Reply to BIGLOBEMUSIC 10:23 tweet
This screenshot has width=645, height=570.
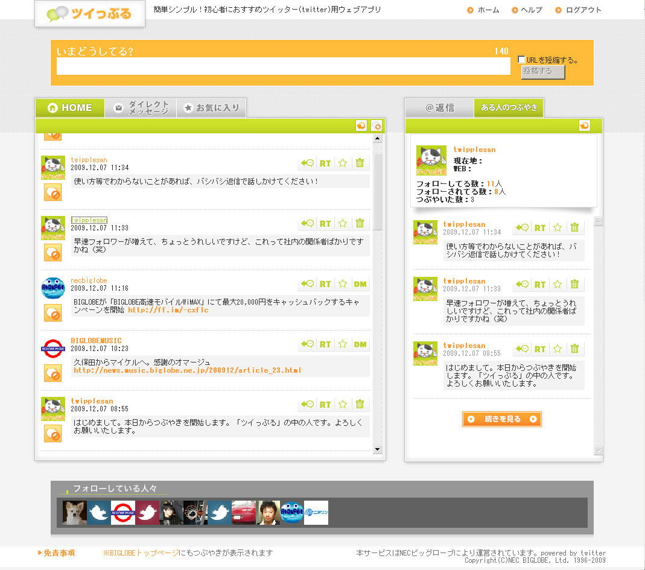point(307,344)
